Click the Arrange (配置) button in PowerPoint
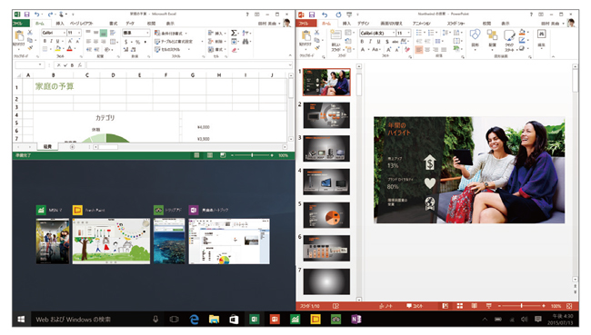Screen dimensions: 591x335 (492, 40)
